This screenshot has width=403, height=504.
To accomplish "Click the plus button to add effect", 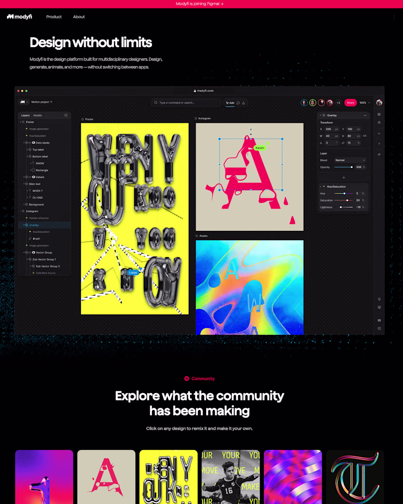I will [x=343, y=177].
